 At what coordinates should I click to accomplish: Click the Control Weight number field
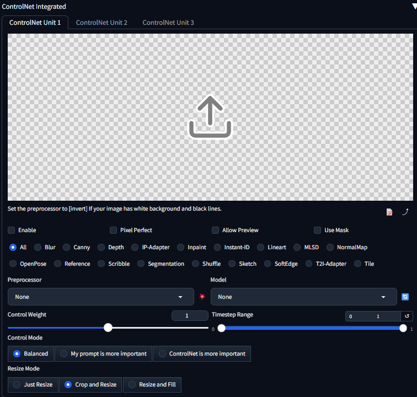pos(190,316)
